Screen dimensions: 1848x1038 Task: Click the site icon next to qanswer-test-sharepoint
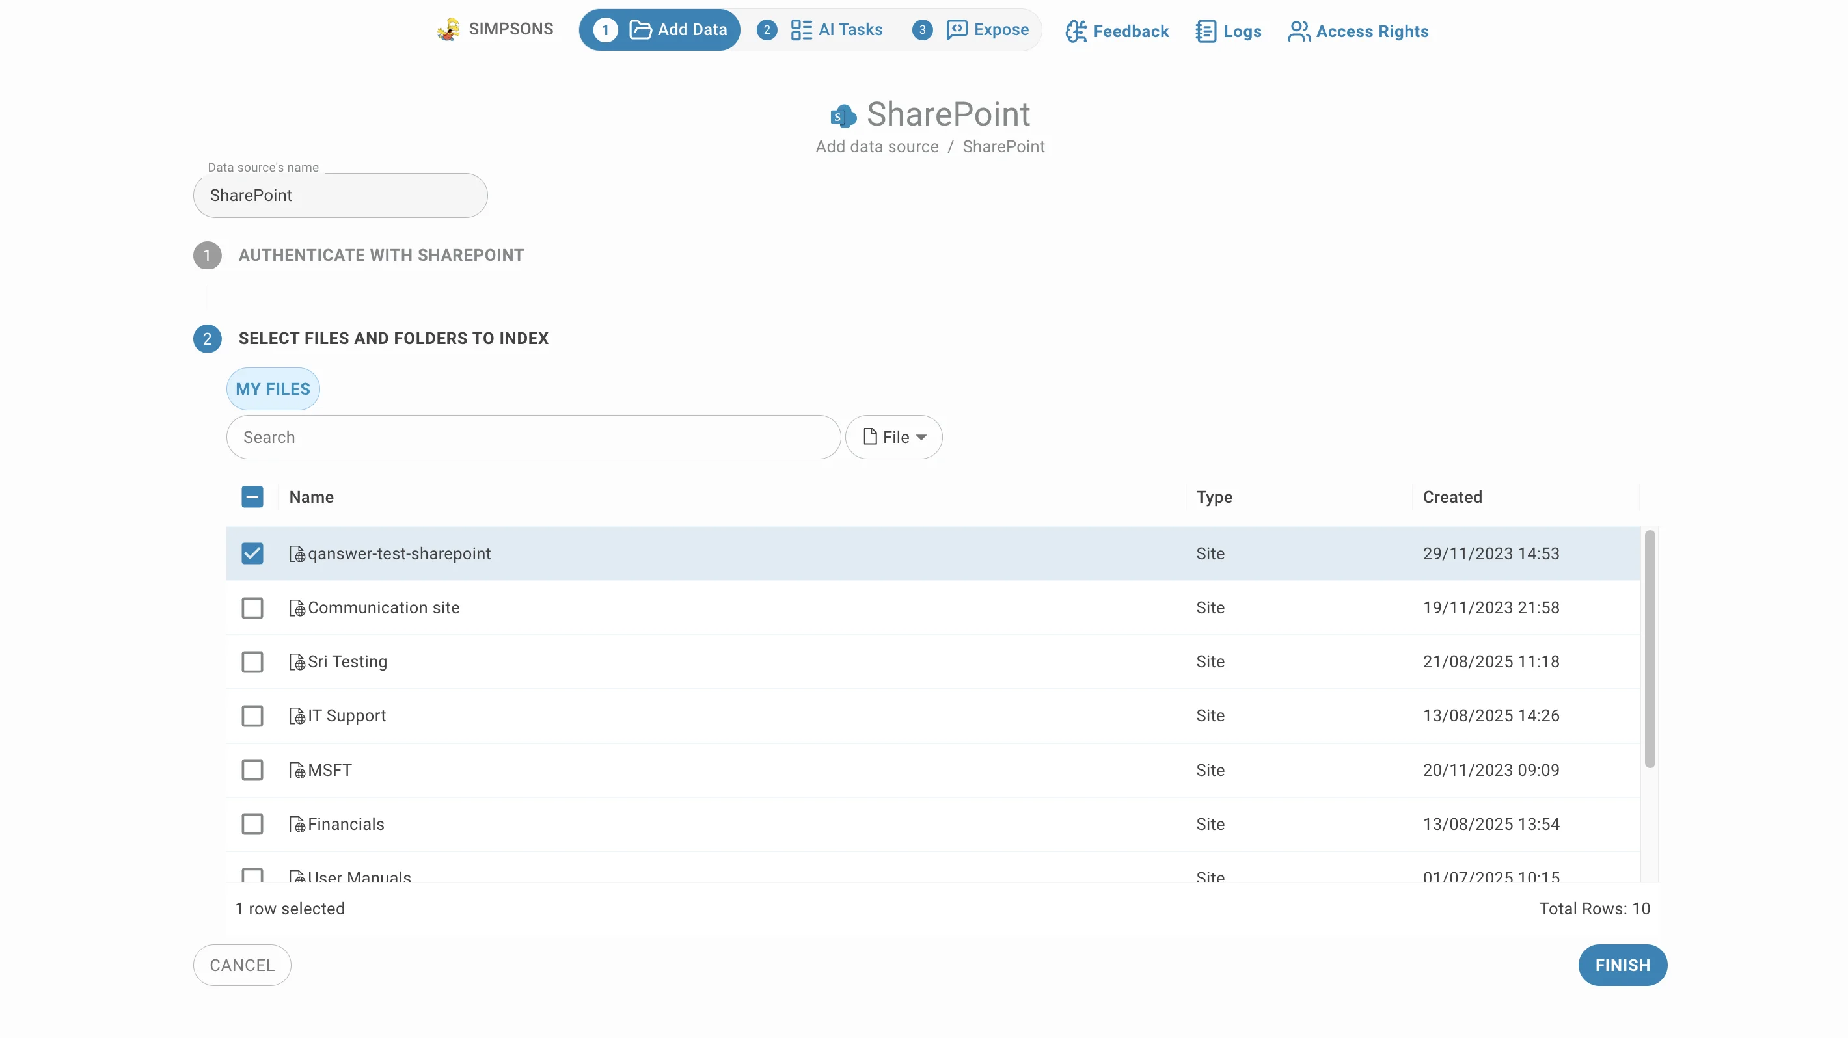point(297,553)
